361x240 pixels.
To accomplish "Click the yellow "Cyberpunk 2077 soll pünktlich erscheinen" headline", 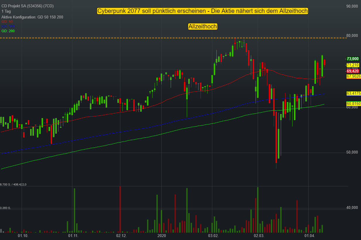I will coord(202,11).
